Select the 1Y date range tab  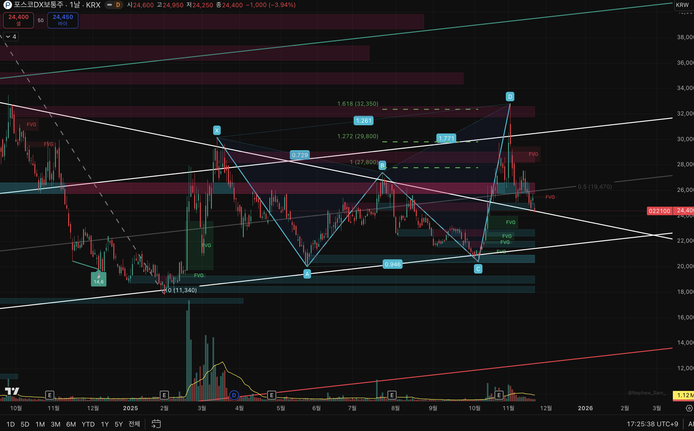105,424
